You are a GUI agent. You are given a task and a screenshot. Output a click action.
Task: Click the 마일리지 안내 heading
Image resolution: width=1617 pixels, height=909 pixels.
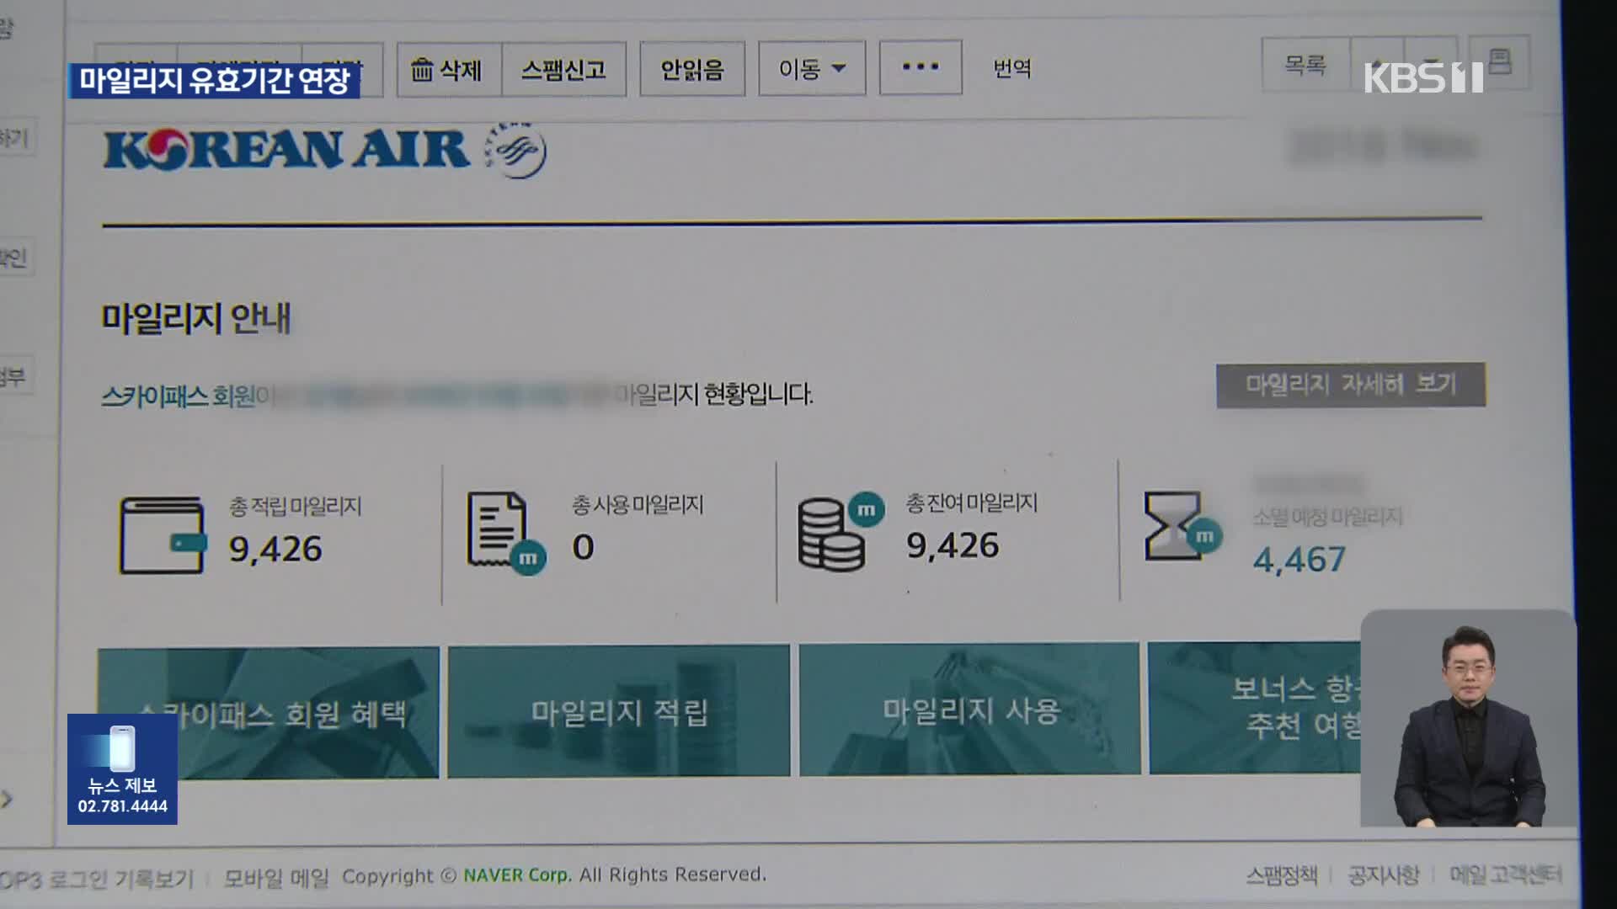pos(196,318)
